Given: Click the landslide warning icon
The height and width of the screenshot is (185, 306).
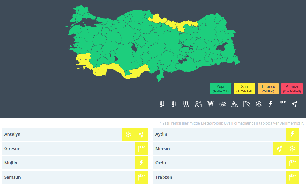Looking at the screenshot, I should [246, 104].
